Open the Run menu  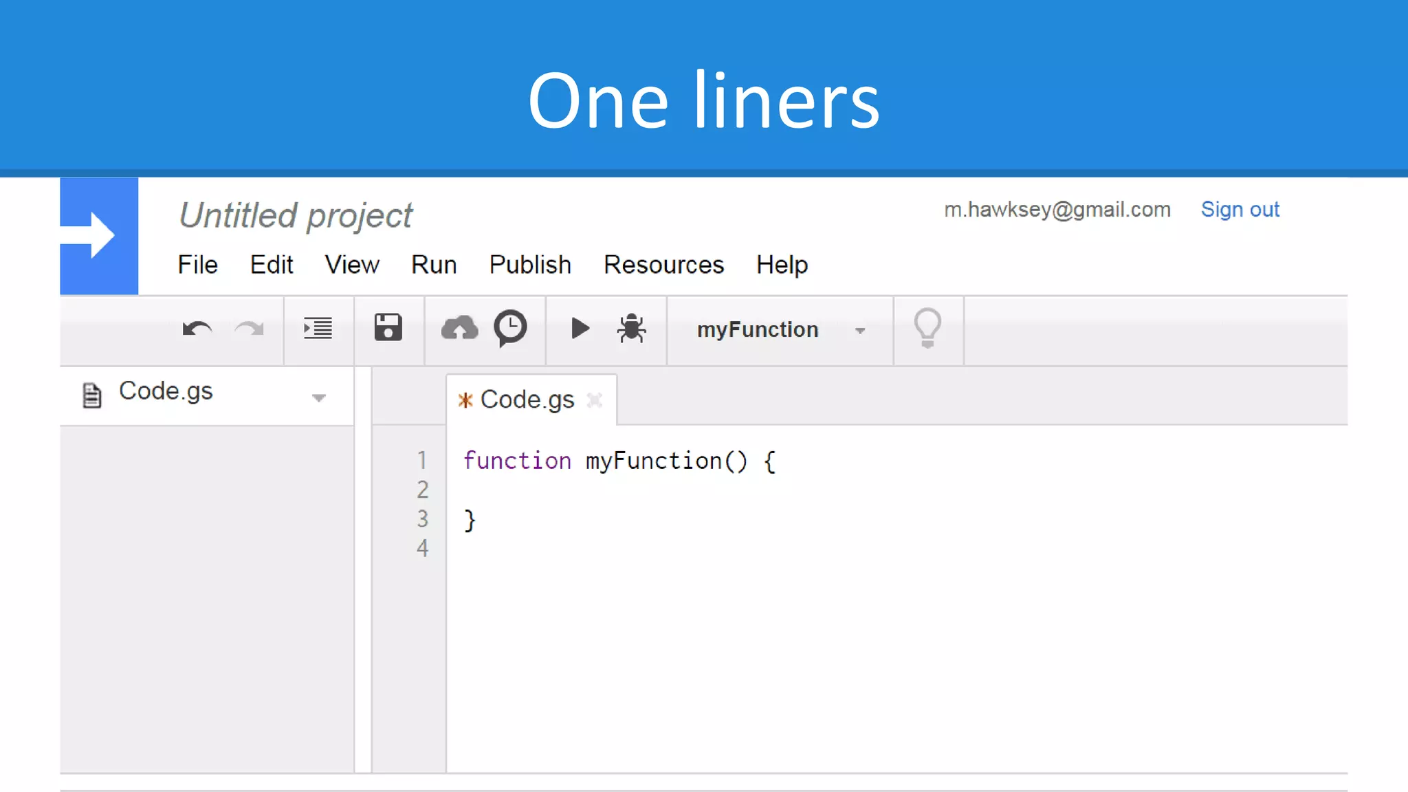434,265
